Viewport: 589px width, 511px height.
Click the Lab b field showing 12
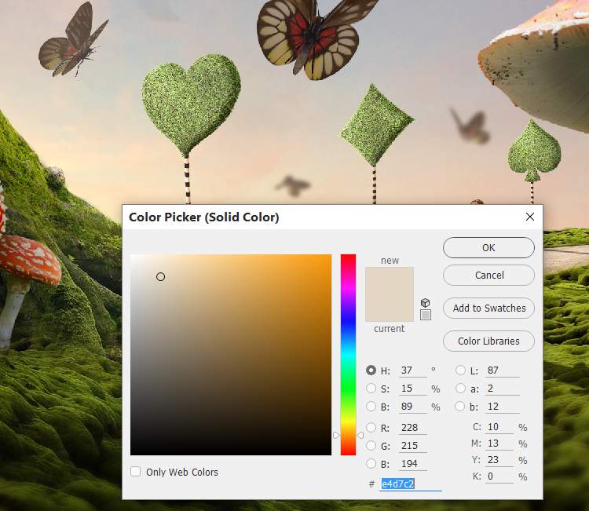click(x=503, y=407)
